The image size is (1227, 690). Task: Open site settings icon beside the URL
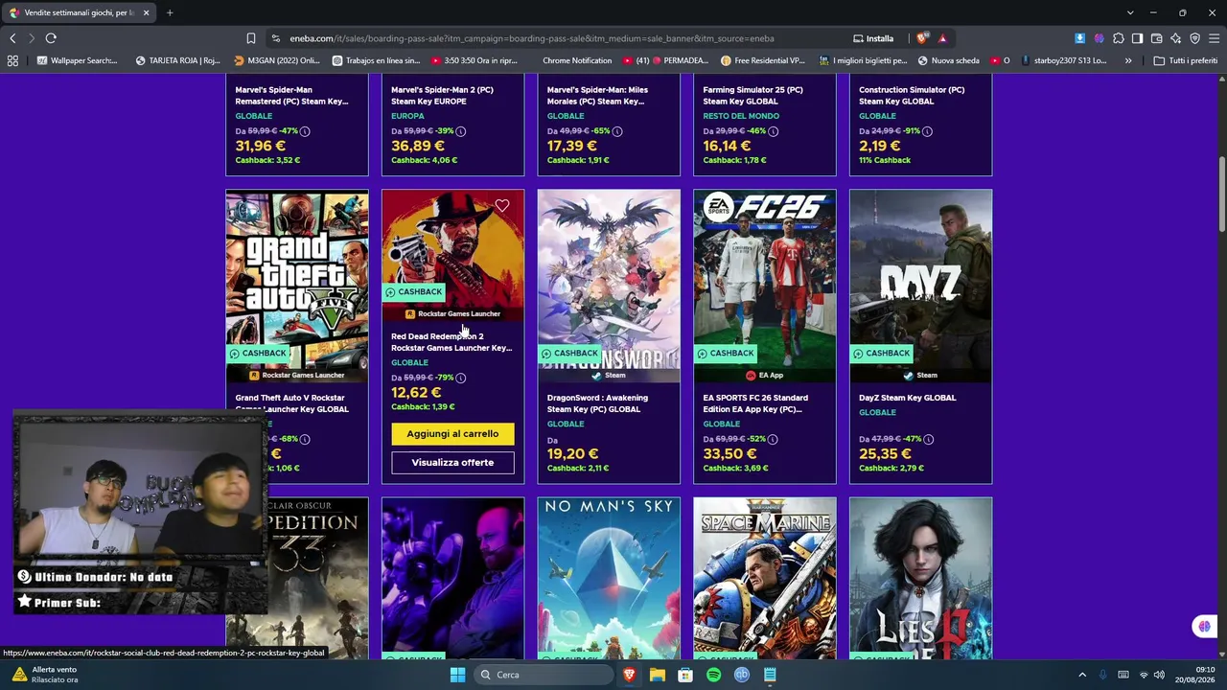click(276, 38)
